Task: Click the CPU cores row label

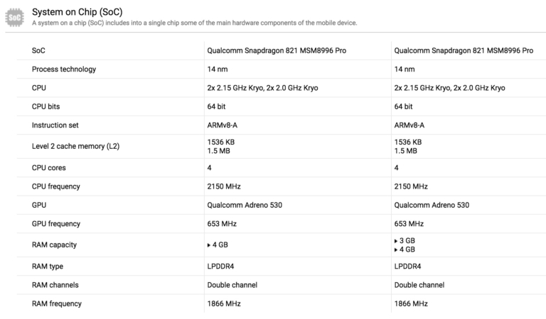Action: click(x=51, y=168)
